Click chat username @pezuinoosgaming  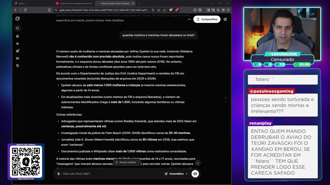(x=271, y=91)
